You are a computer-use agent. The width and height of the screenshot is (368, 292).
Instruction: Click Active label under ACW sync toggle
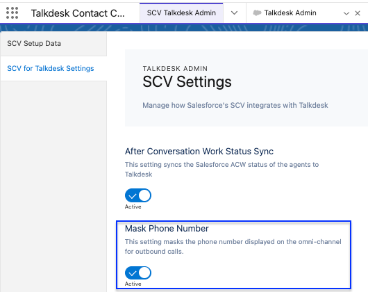tap(133, 206)
